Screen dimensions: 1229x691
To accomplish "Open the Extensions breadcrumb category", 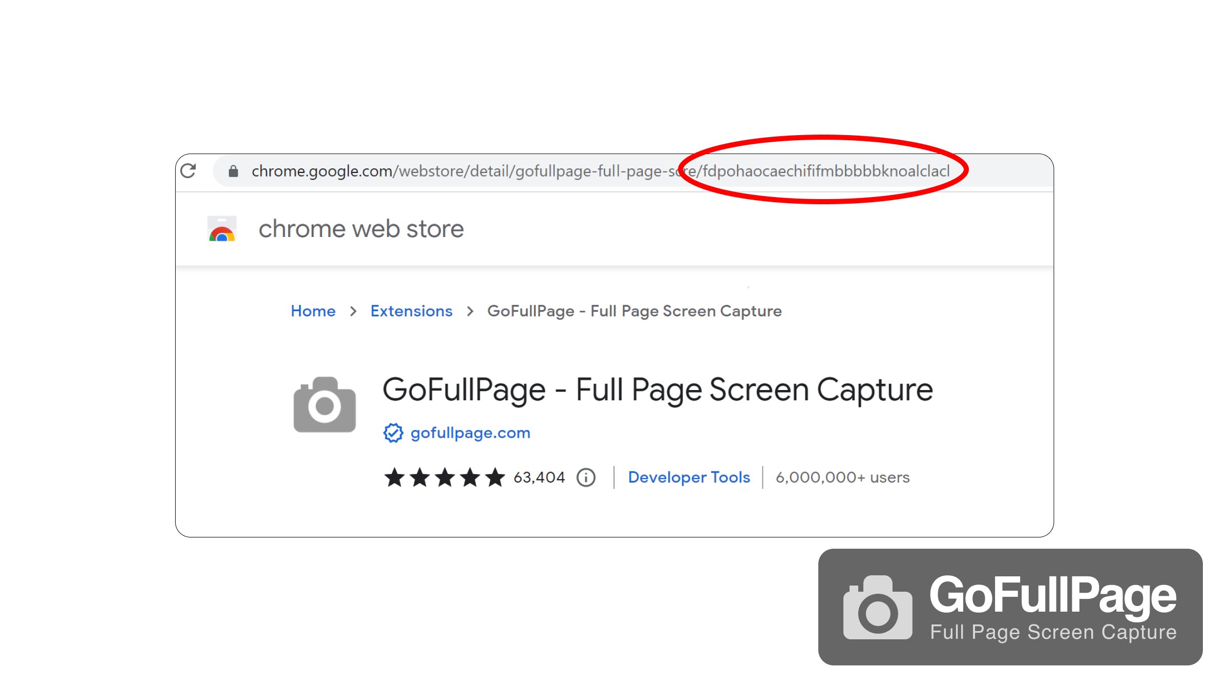I will click(x=411, y=311).
